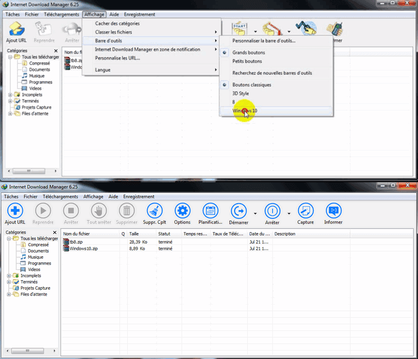
Task: Close Catégories panel in bottom window
Action: (55, 232)
